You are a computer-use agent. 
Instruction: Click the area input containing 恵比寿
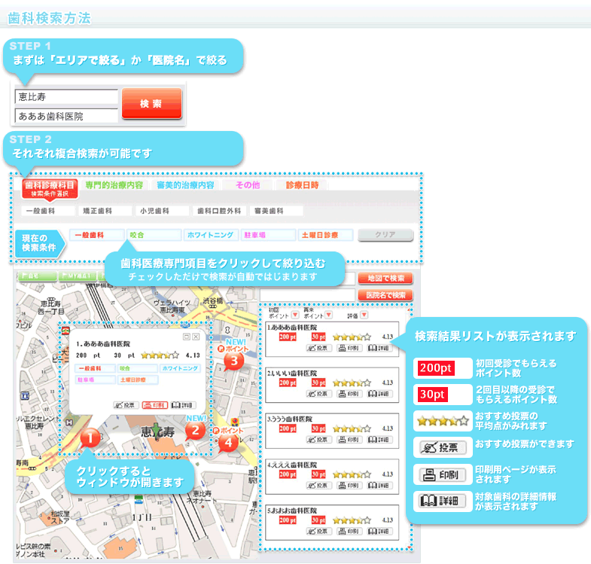point(67,96)
